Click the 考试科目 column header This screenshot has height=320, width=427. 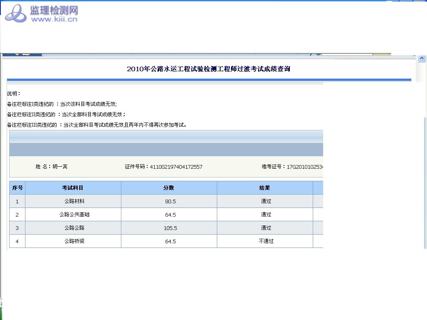coord(73,188)
